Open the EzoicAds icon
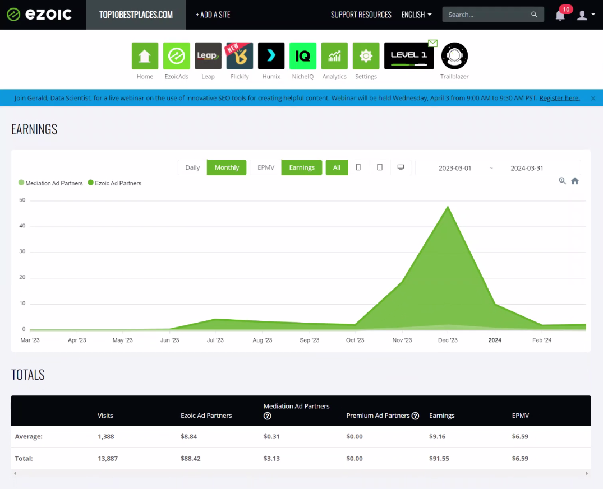This screenshot has height=490, width=603. (x=177, y=56)
